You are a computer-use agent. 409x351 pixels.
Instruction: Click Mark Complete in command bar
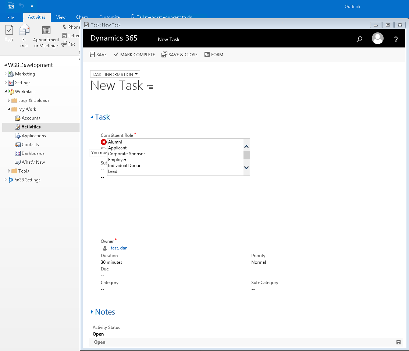click(x=134, y=54)
